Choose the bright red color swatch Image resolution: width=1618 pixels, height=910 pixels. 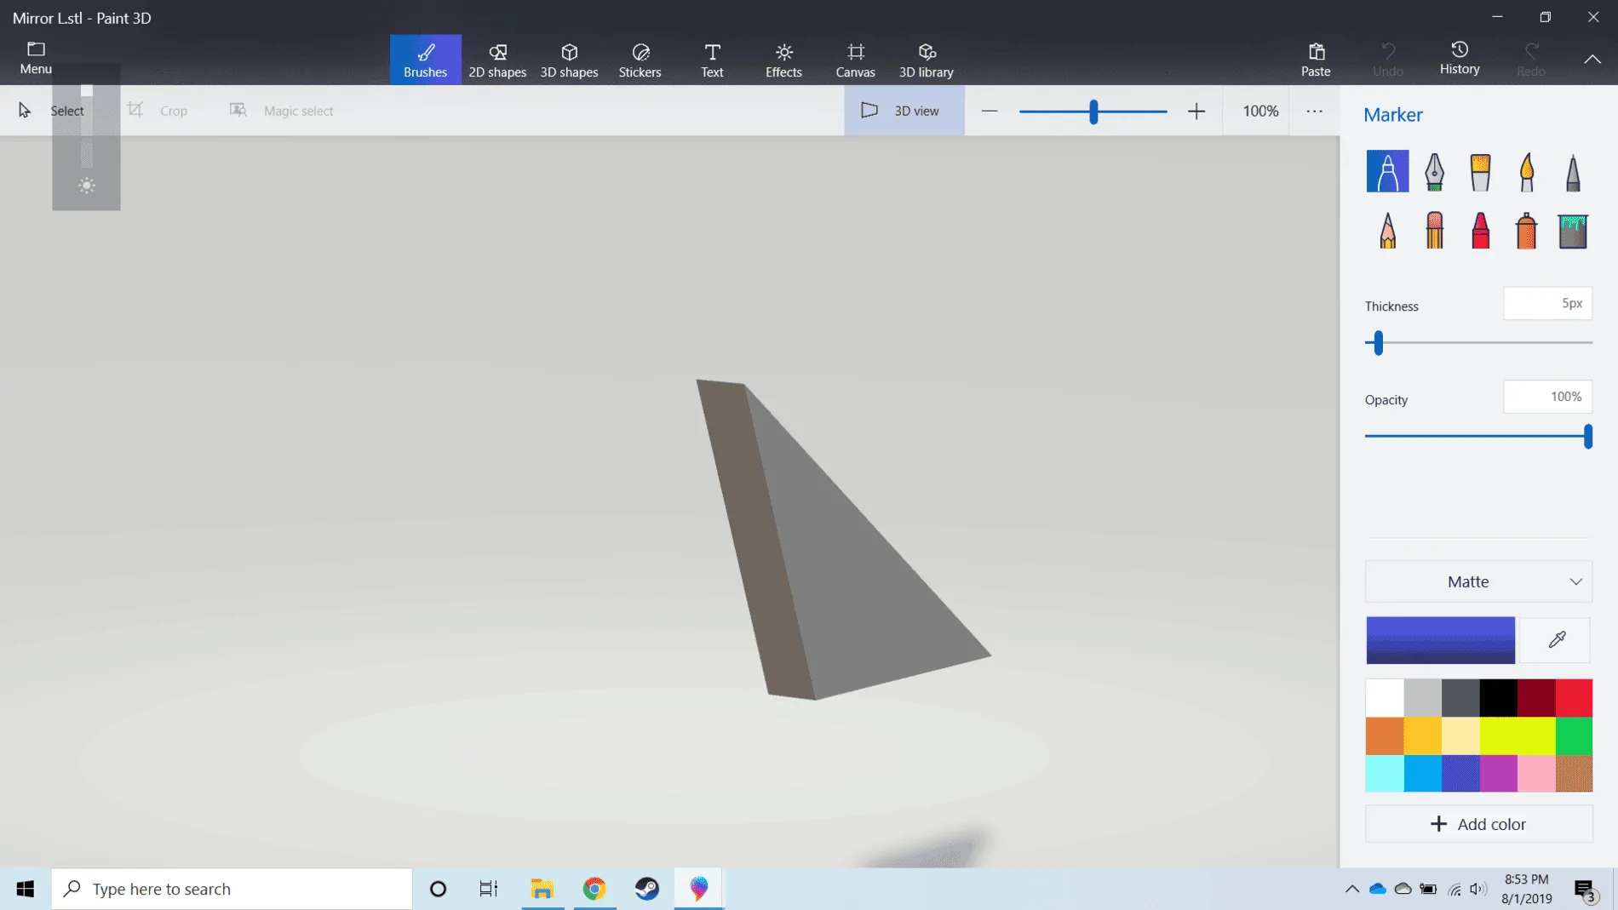[1574, 698]
